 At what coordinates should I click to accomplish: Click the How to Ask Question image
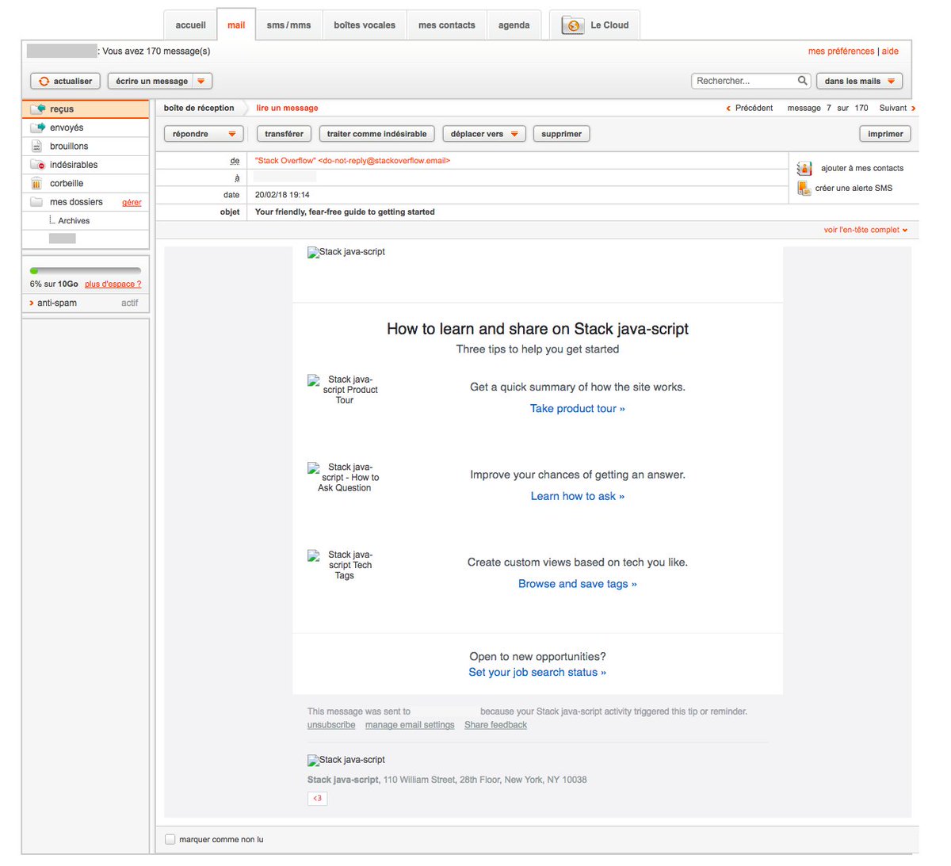pos(344,478)
